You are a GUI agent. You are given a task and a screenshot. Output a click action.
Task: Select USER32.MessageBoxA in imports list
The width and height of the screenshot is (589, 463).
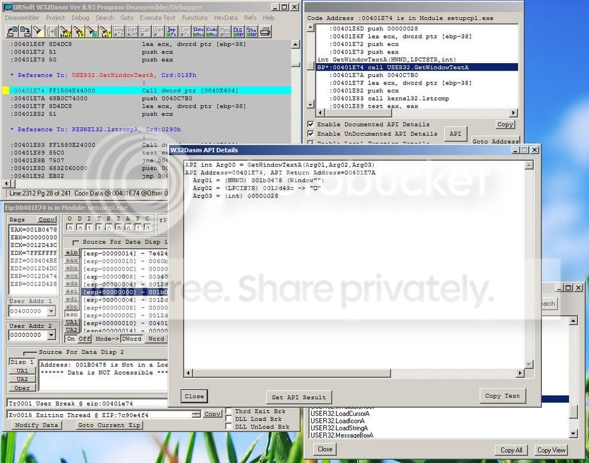342,435
